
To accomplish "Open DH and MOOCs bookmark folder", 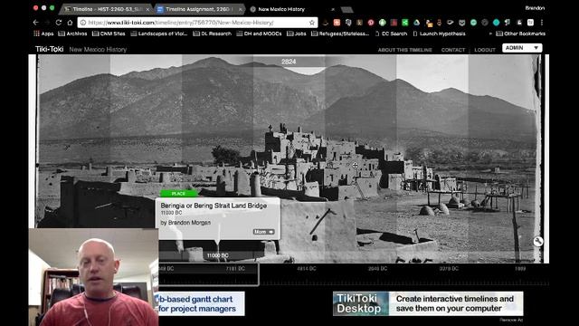I will [259, 34].
